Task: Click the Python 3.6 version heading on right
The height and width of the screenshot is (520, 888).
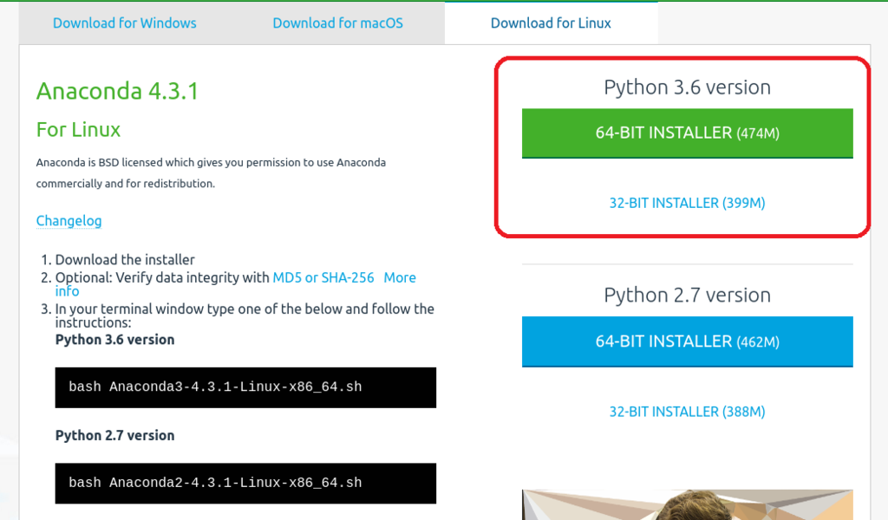Action: tap(687, 88)
